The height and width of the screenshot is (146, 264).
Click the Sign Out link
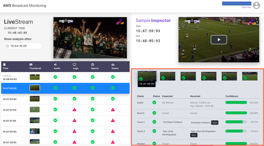coord(247,7)
